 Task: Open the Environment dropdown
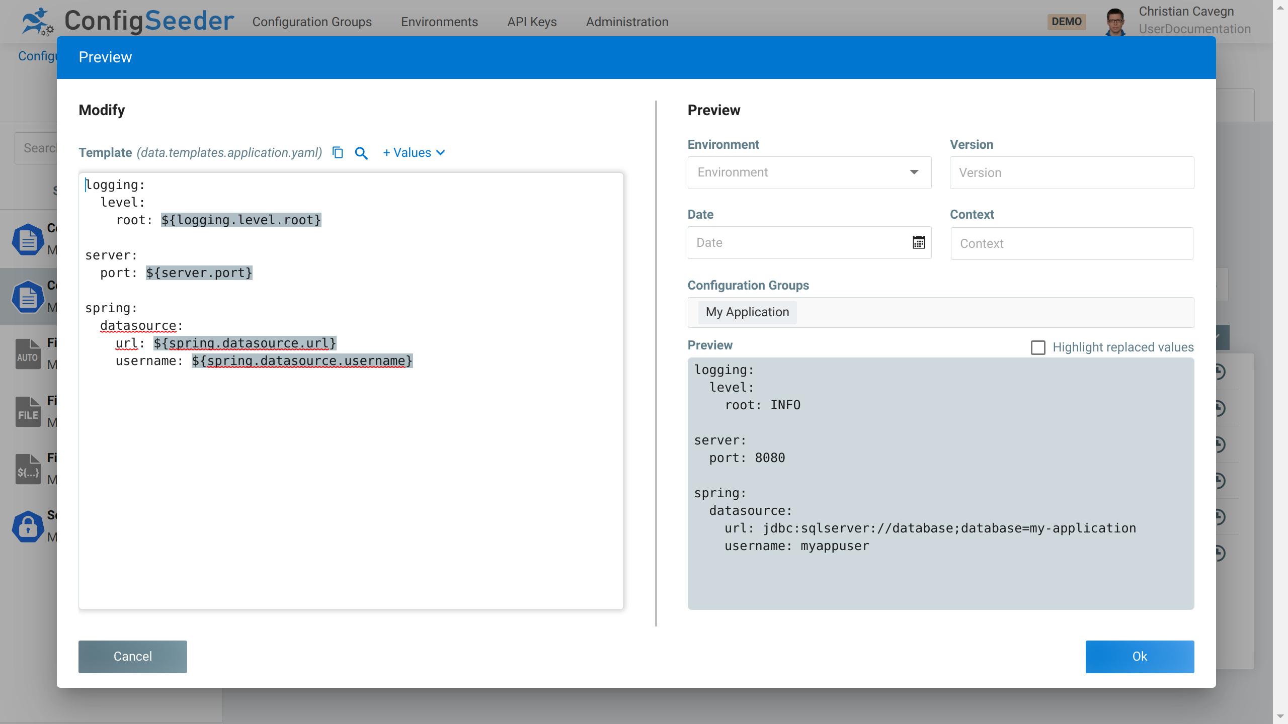pos(913,172)
